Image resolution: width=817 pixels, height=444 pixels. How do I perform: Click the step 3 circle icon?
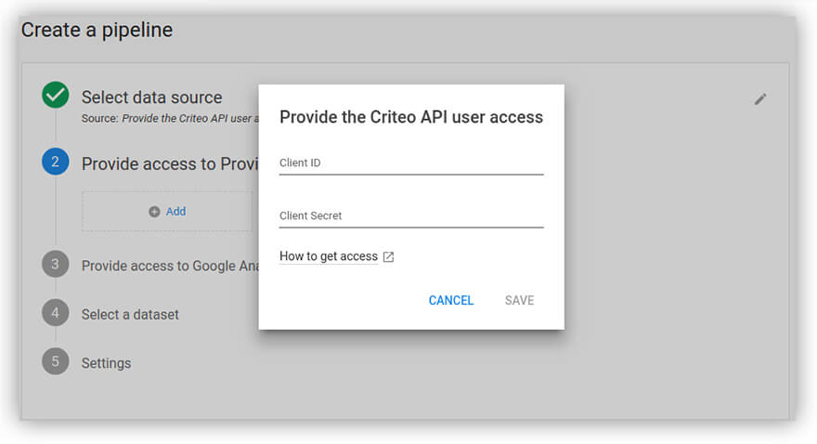56,265
